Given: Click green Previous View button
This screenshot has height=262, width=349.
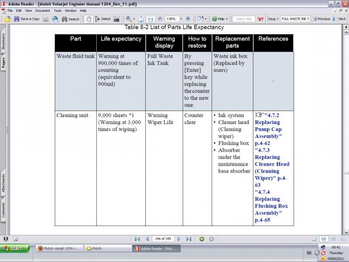Looking at the screenshot, I should click(202, 239).
